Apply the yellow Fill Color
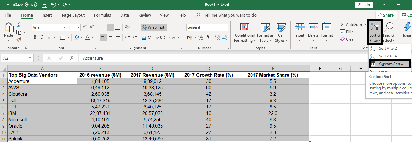This screenshot has height=142, width=412. pyautogui.click(x=76, y=37)
